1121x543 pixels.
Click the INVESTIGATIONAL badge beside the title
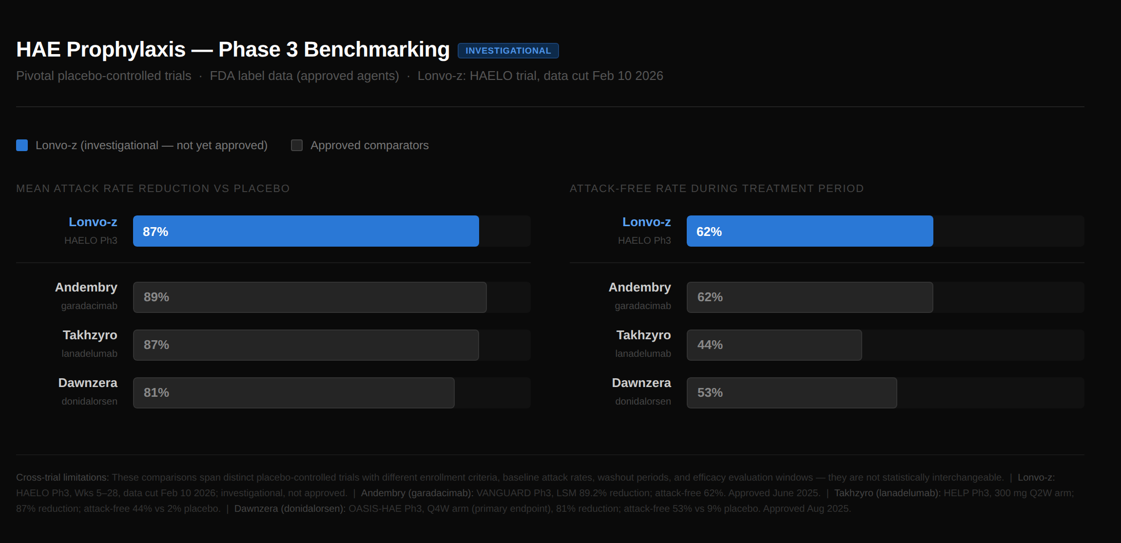coord(508,51)
